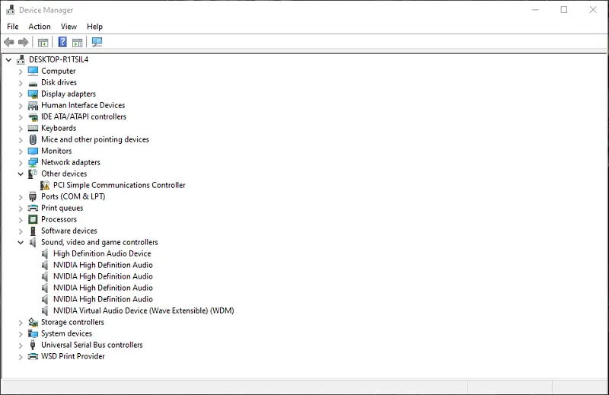The width and height of the screenshot is (609, 395).
Task: Click the Mice and other pointing devices icon
Action: click(x=33, y=139)
